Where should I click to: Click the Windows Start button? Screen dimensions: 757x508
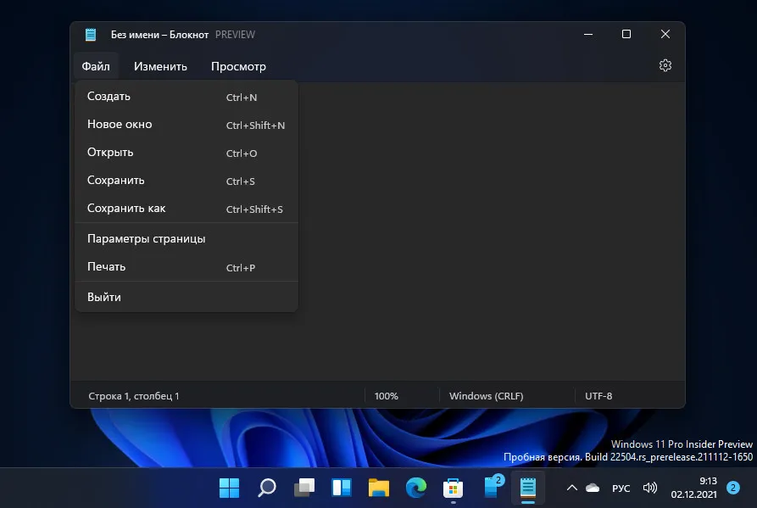230,488
